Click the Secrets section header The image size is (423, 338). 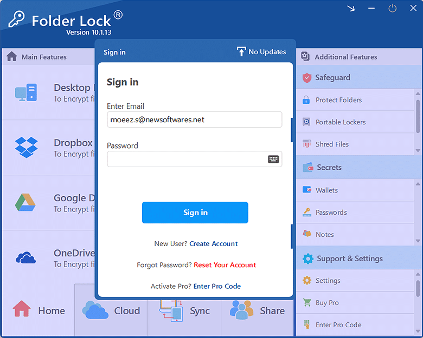(329, 168)
